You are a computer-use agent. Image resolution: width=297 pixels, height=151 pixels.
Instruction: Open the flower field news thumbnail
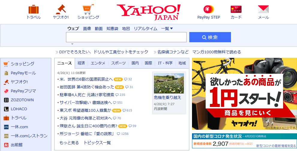coord(169,84)
